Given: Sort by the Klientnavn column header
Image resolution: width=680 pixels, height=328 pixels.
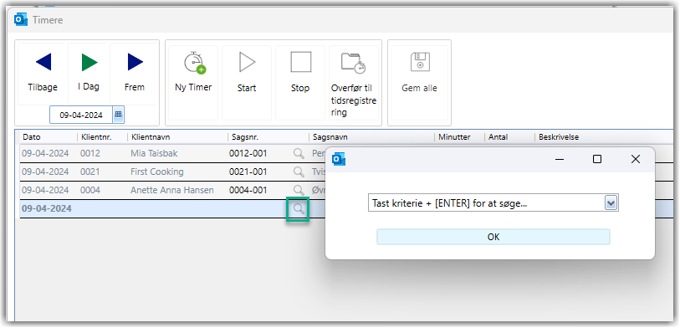Looking at the screenshot, I should pos(151,137).
